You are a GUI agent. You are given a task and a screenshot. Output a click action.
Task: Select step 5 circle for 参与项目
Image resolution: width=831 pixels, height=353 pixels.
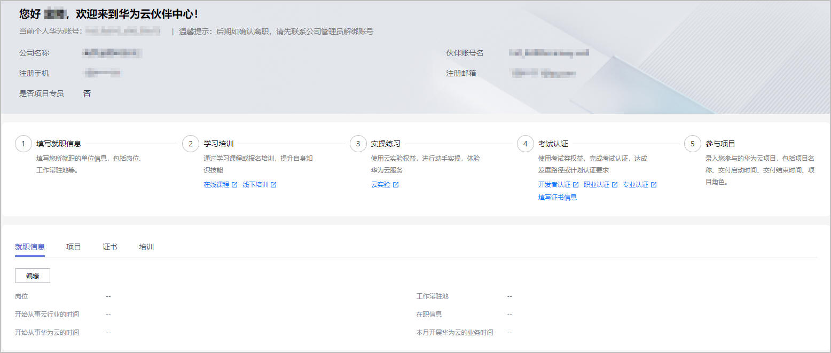pyautogui.click(x=693, y=144)
